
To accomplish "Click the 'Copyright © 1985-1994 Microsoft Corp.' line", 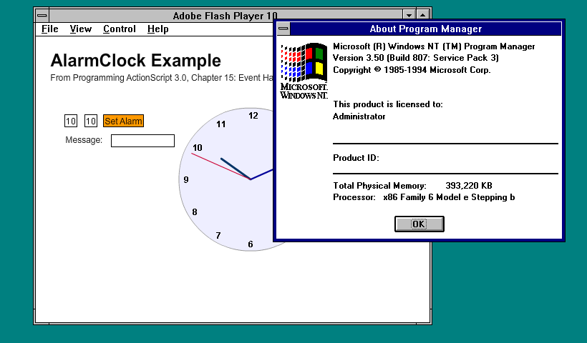I will (412, 70).
